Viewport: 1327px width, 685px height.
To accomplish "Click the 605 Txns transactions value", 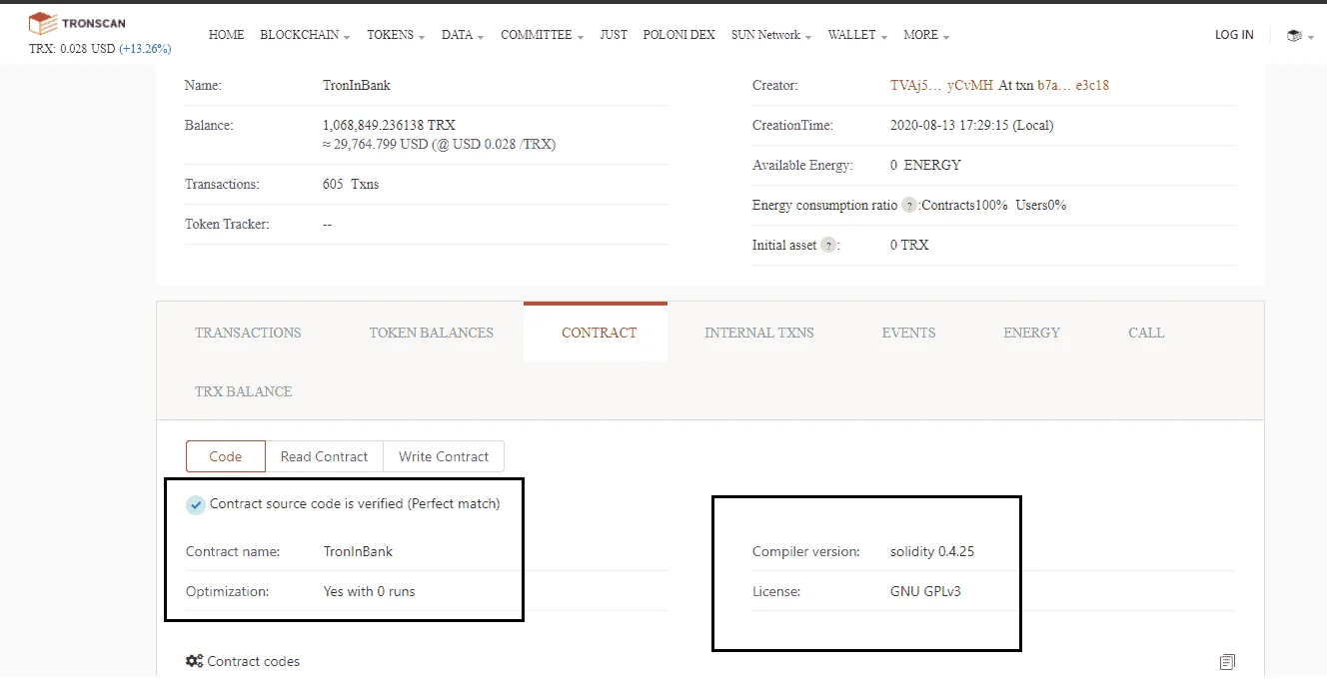I will pos(351,185).
